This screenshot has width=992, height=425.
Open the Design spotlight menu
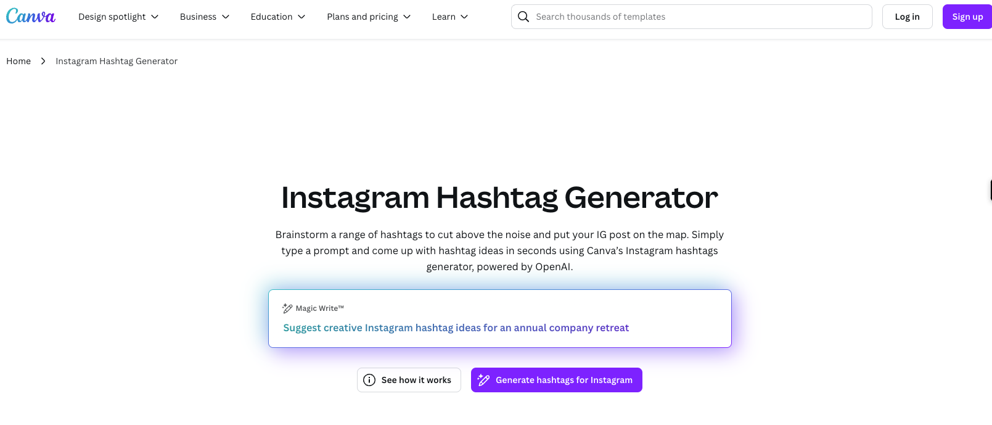tap(118, 17)
